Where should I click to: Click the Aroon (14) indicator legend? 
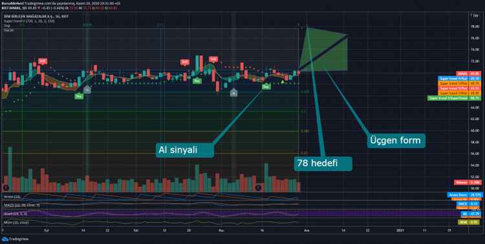(x=12, y=197)
